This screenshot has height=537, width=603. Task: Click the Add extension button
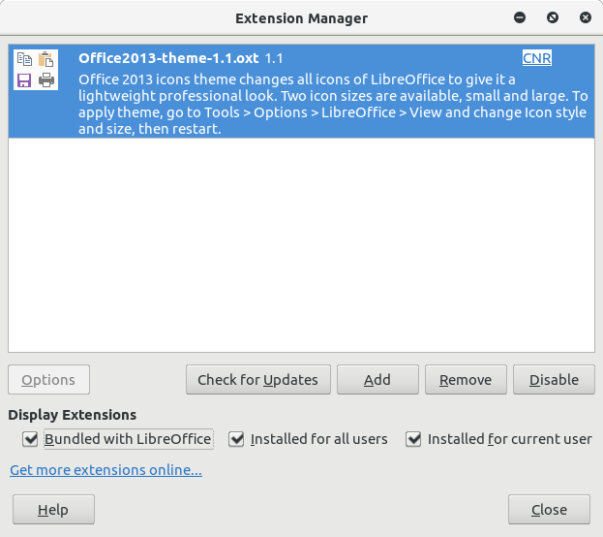coord(377,380)
